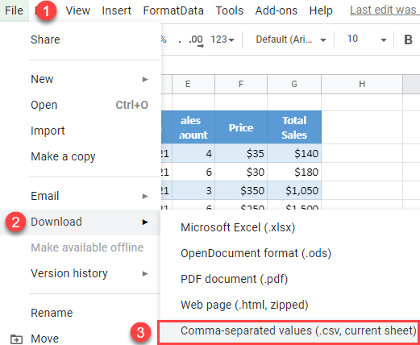Open the Default (Ari...) font dropdown
Viewport: 420px width, 345px height.
[x=291, y=39]
